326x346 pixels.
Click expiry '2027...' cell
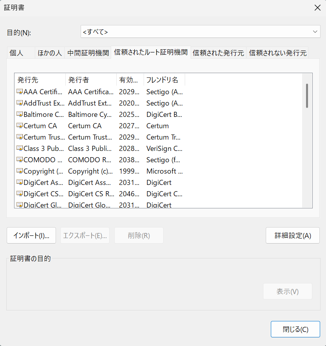[x=129, y=126]
